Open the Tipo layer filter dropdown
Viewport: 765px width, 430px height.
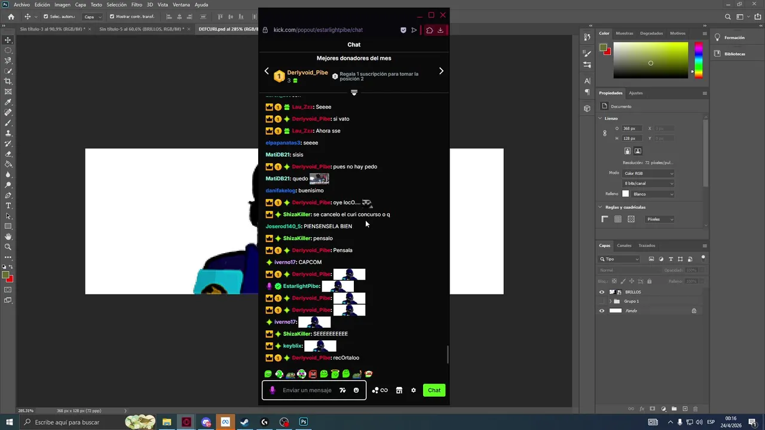click(619, 259)
